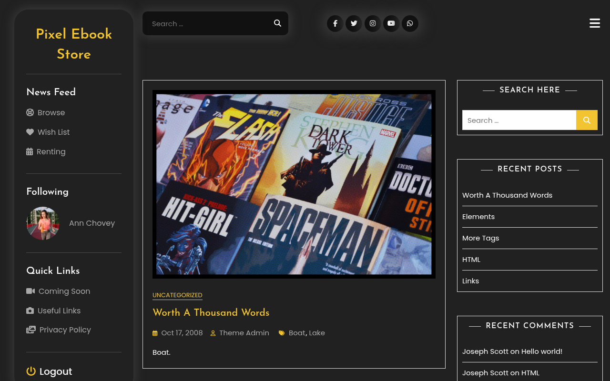Focus the Search Here widget input
610x381 pixels.
point(519,120)
